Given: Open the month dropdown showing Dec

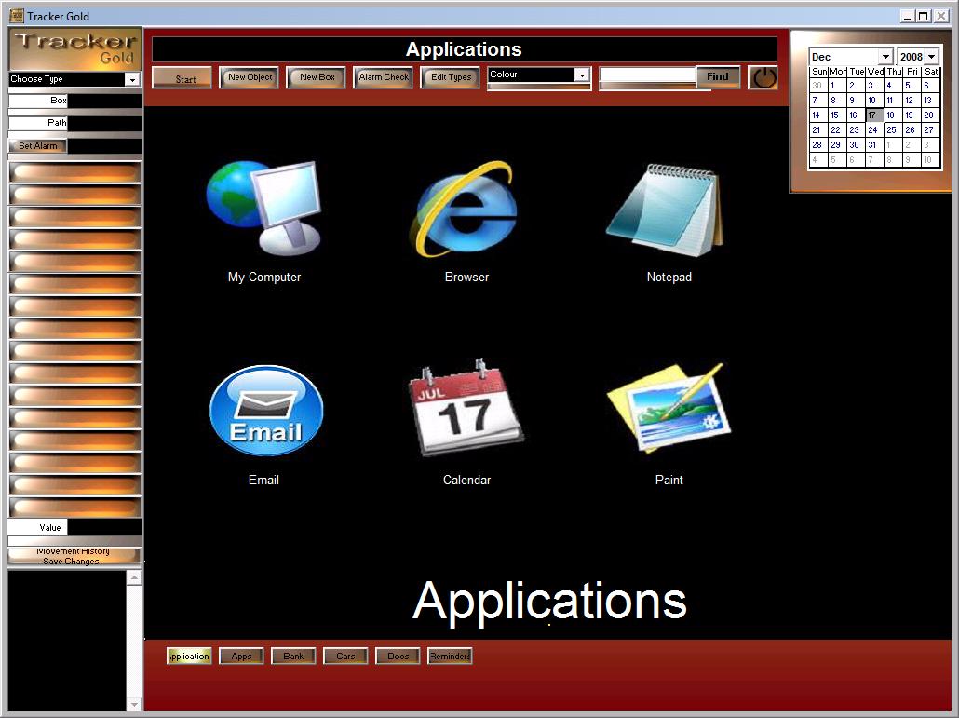Looking at the screenshot, I should [885, 57].
